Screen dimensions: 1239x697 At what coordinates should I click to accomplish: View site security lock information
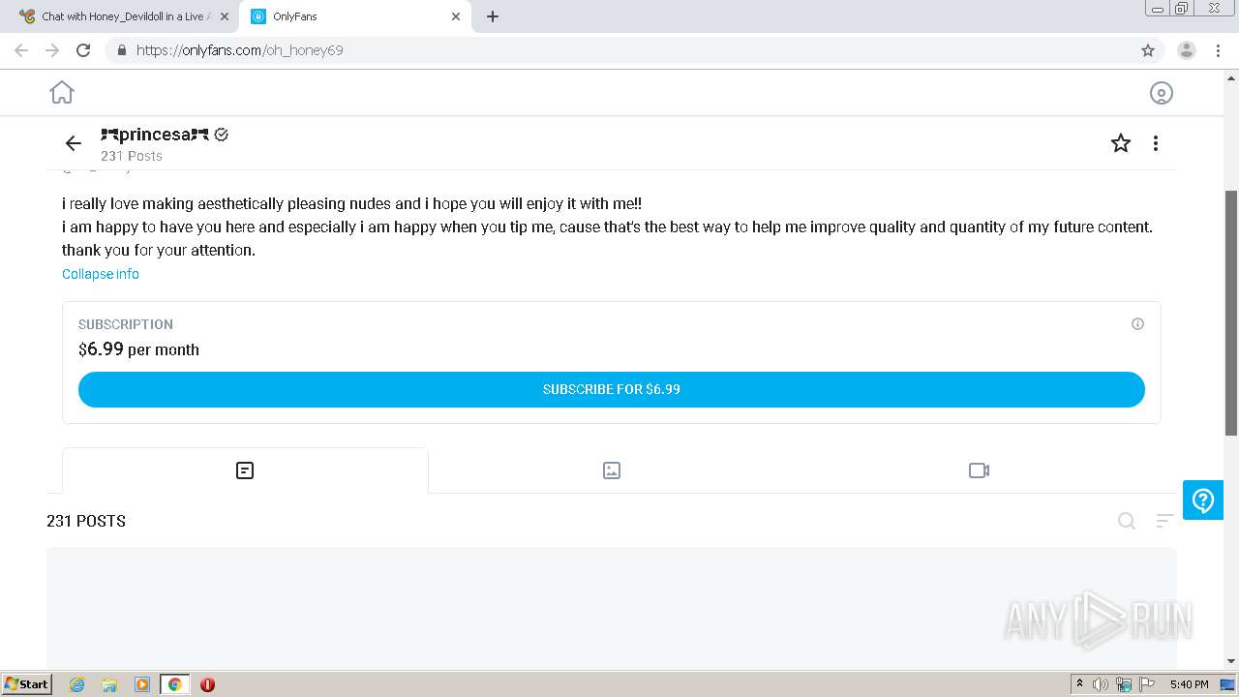pyautogui.click(x=122, y=50)
